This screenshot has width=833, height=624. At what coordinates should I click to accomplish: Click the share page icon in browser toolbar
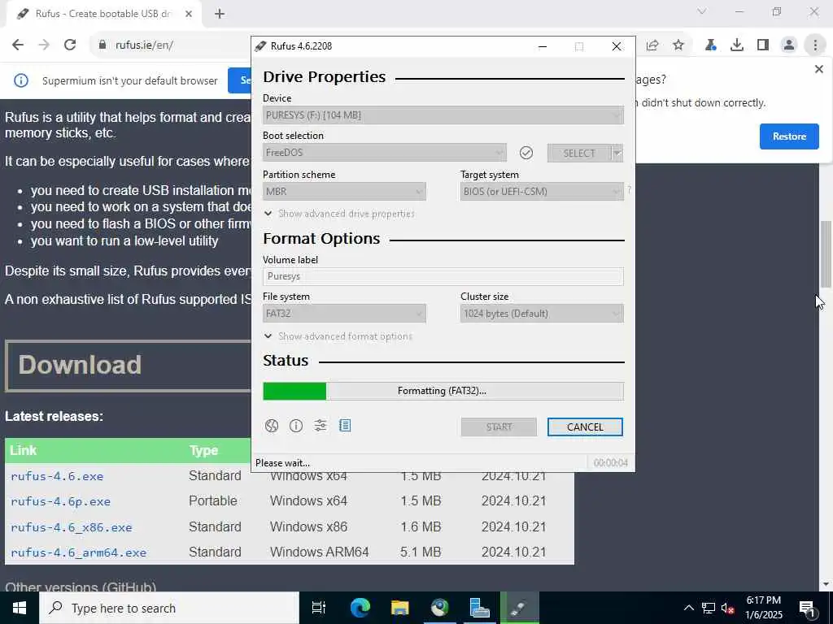[x=652, y=45]
